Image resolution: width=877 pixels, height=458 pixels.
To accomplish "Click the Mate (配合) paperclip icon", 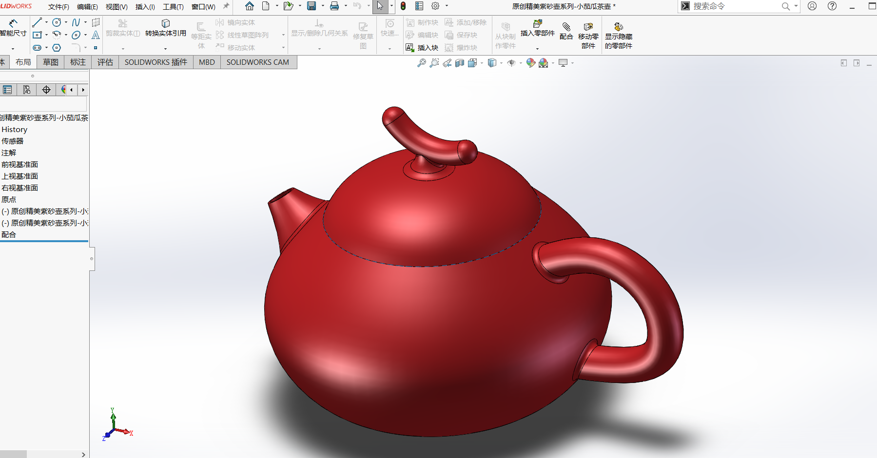I will (x=566, y=26).
